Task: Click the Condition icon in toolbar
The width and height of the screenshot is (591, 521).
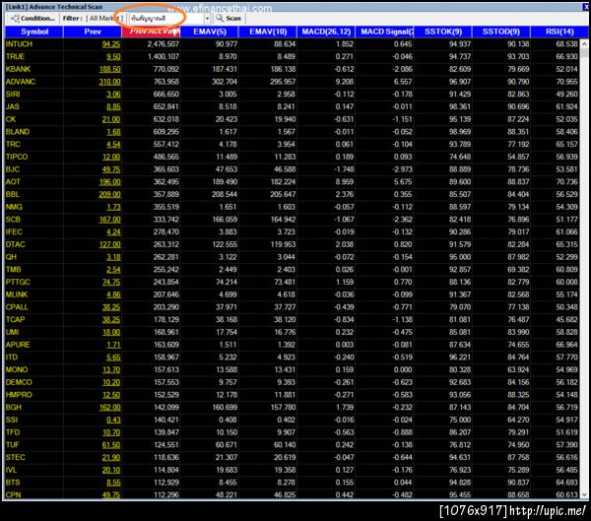Action: (x=15, y=18)
